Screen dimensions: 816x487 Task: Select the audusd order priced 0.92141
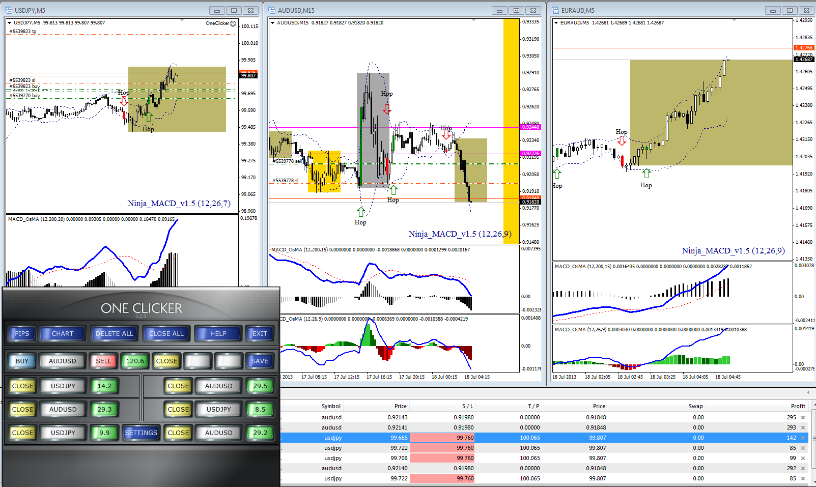545,427
